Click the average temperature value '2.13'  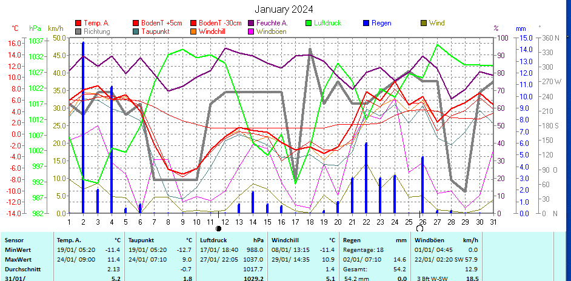[115, 269]
